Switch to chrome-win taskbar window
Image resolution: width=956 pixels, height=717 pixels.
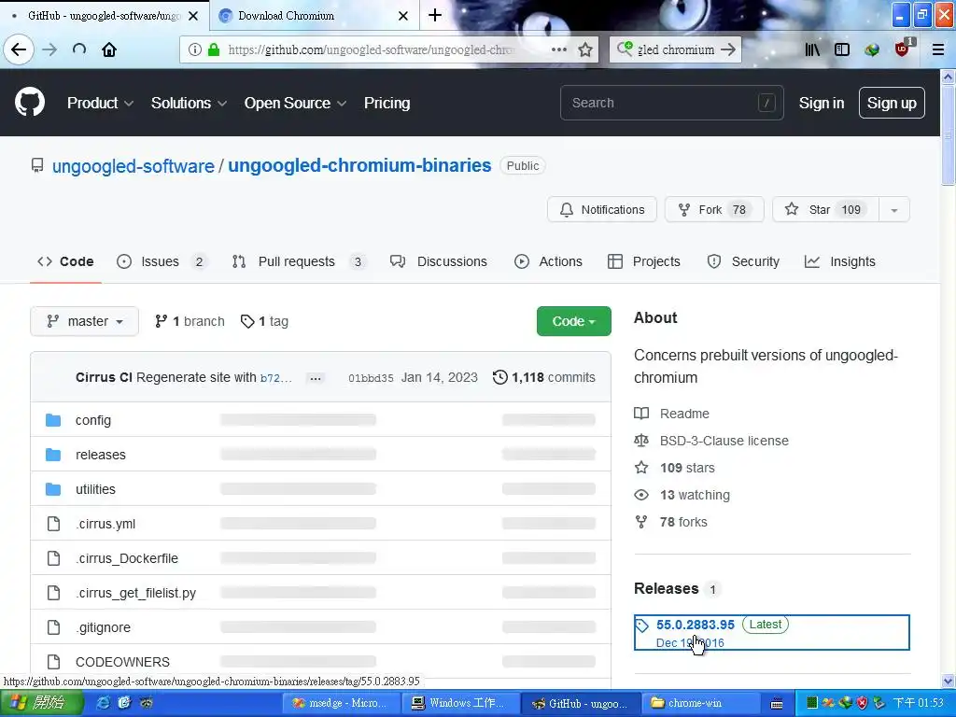click(x=701, y=703)
